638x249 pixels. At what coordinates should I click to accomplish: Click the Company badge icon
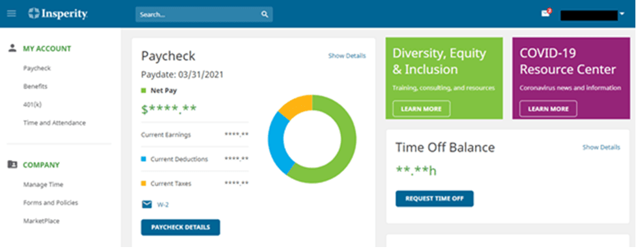[12, 164]
